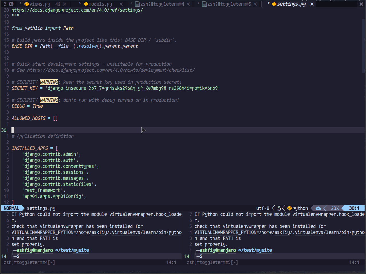Click the Python icon on the models.py tab

coord(86,4)
